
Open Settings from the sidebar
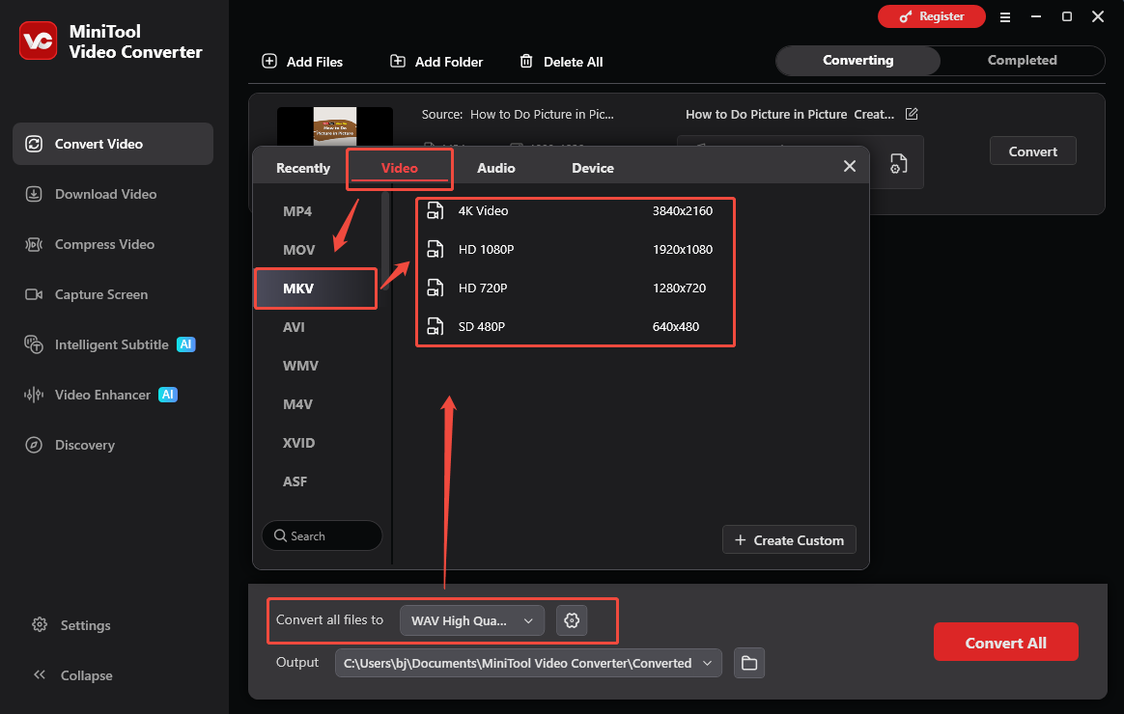pos(70,625)
